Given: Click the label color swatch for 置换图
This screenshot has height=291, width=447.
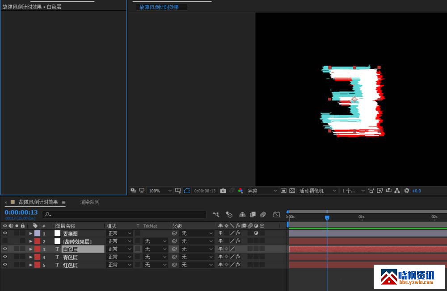Looking at the screenshot, I should point(37,233).
